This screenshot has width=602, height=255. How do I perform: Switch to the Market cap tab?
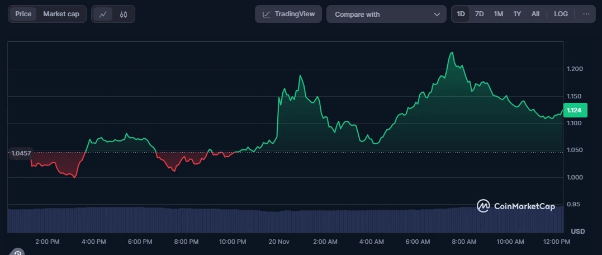point(61,14)
